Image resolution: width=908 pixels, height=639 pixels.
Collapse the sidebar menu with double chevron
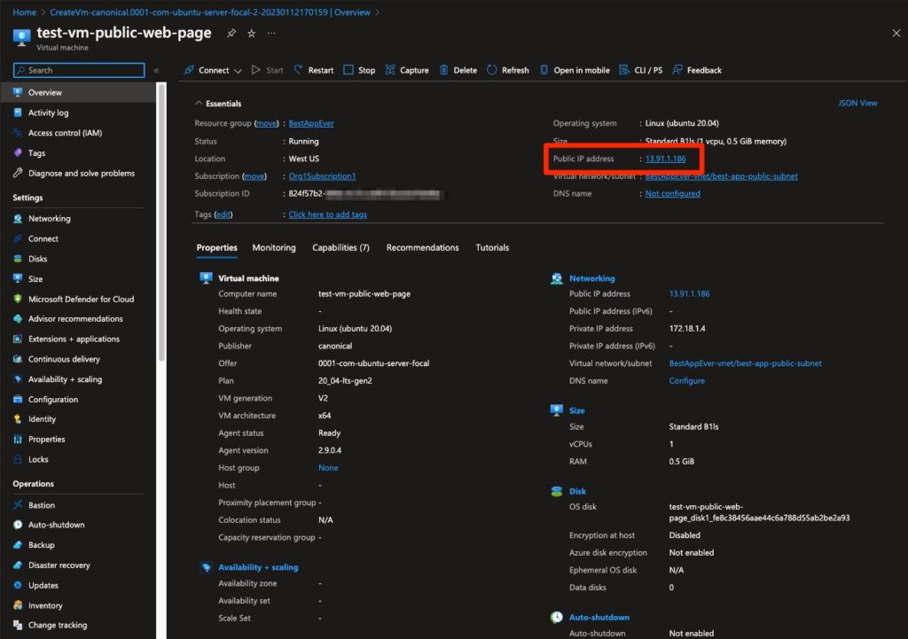(156, 70)
